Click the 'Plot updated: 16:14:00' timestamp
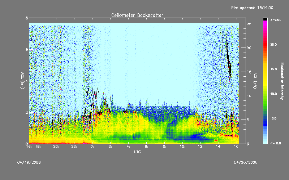The image size is (289, 180). click(252, 8)
